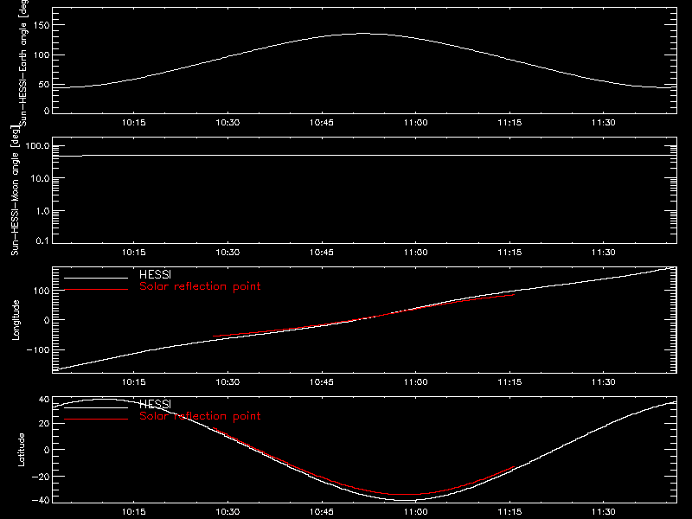The width and height of the screenshot is (692, 519).
Task: Click the -40 tick label on Latitude plot
Action: click(x=41, y=501)
